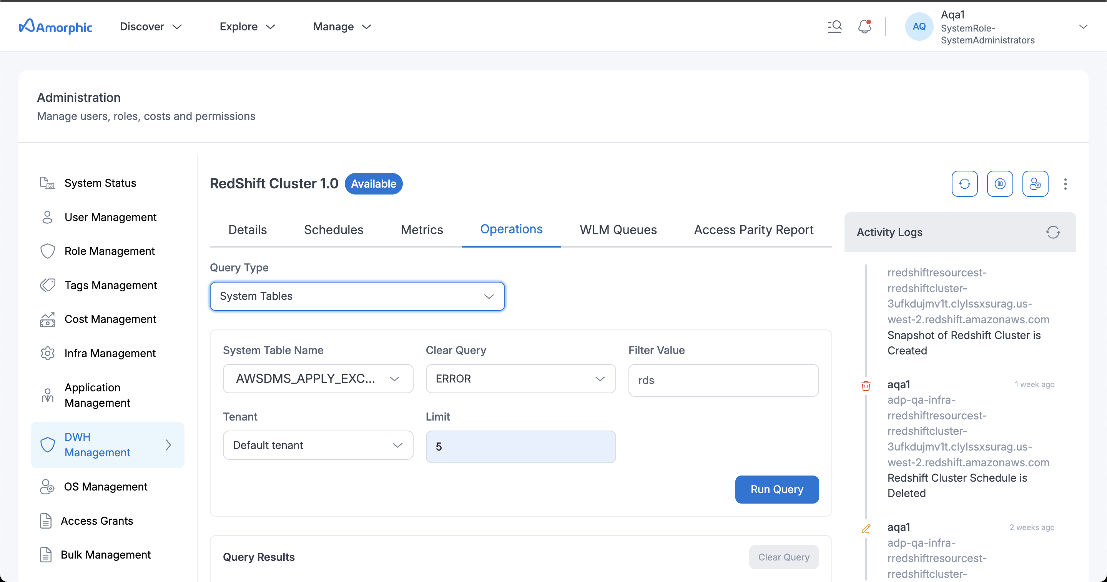
Task: Open the ERROR Clear Query dropdown
Action: tap(520, 379)
